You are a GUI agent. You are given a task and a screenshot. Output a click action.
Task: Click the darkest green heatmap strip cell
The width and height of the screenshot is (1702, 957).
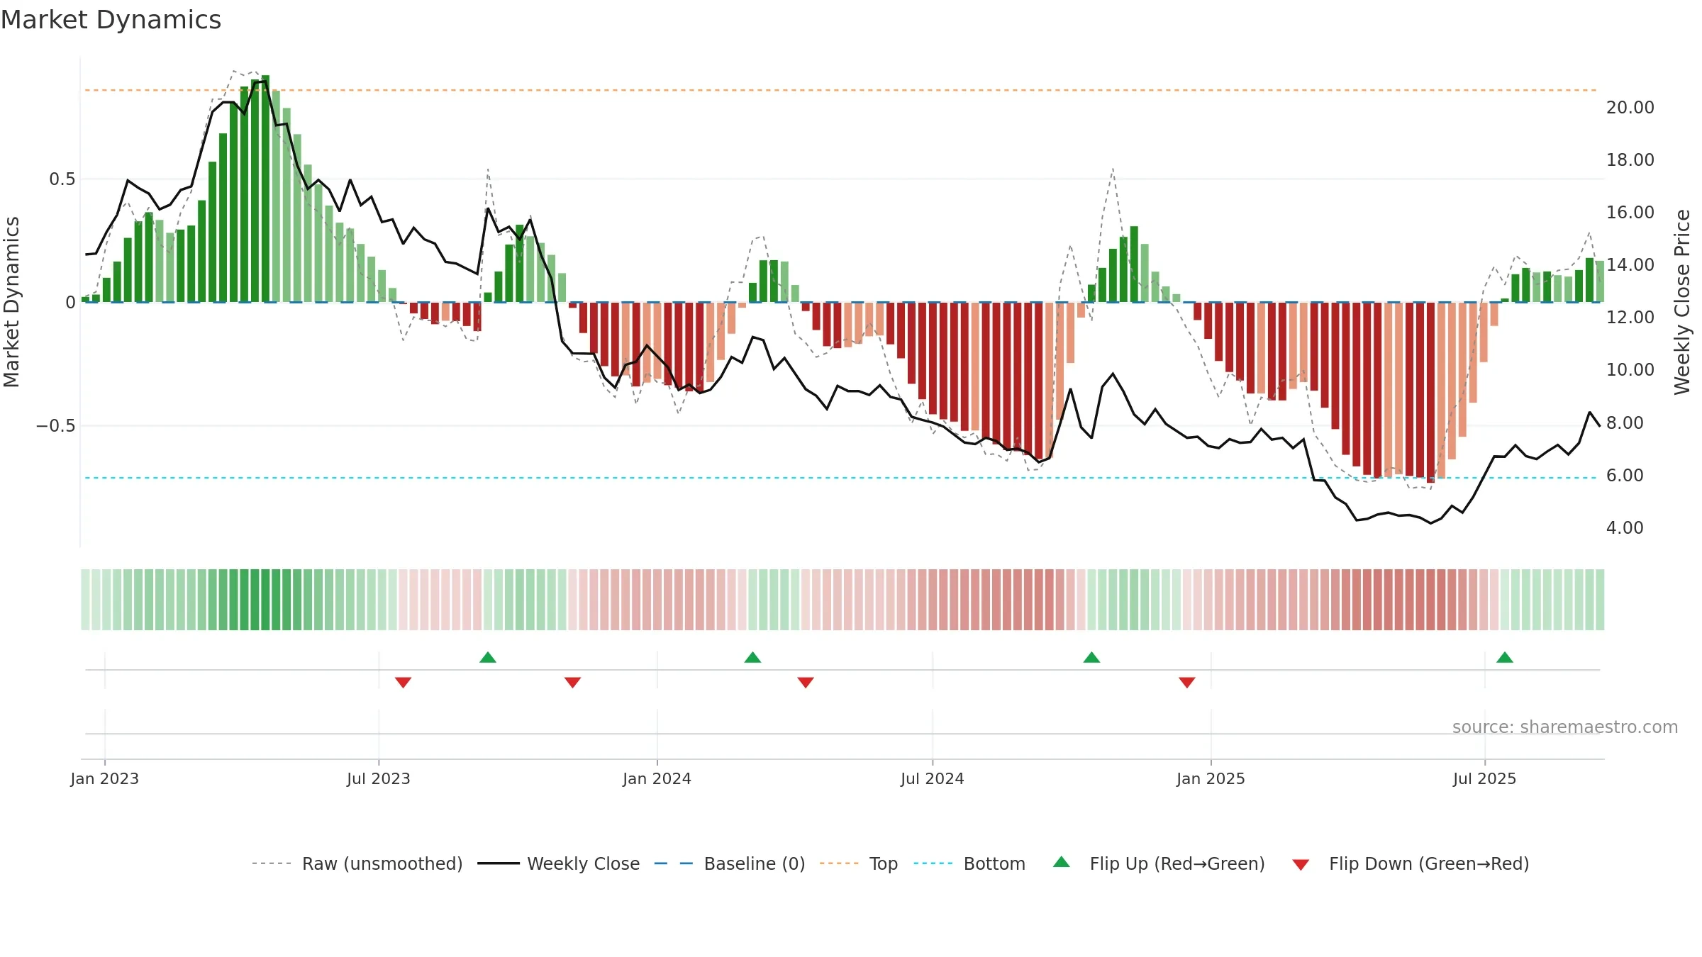[x=265, y=600]
